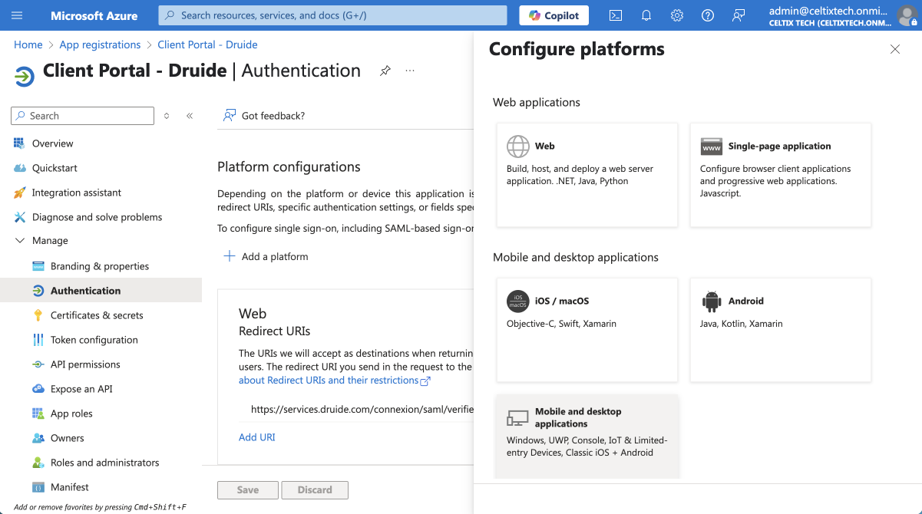Open Certificates & secrets menu item
Viewport: 922px width, 514px height.
pos(97,315)
